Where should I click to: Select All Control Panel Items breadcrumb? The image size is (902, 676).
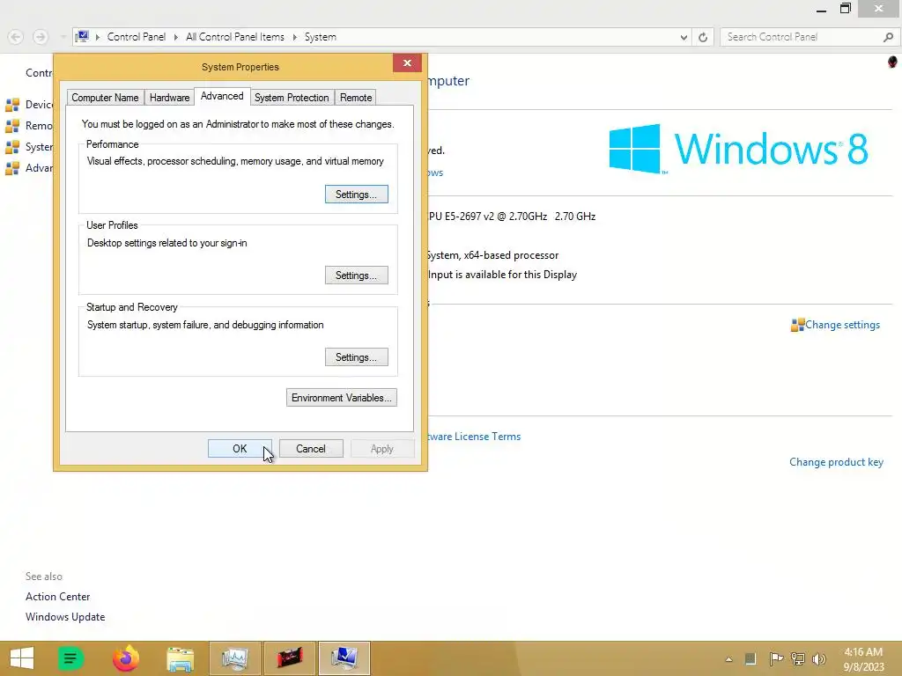click(x=234, y=37)
